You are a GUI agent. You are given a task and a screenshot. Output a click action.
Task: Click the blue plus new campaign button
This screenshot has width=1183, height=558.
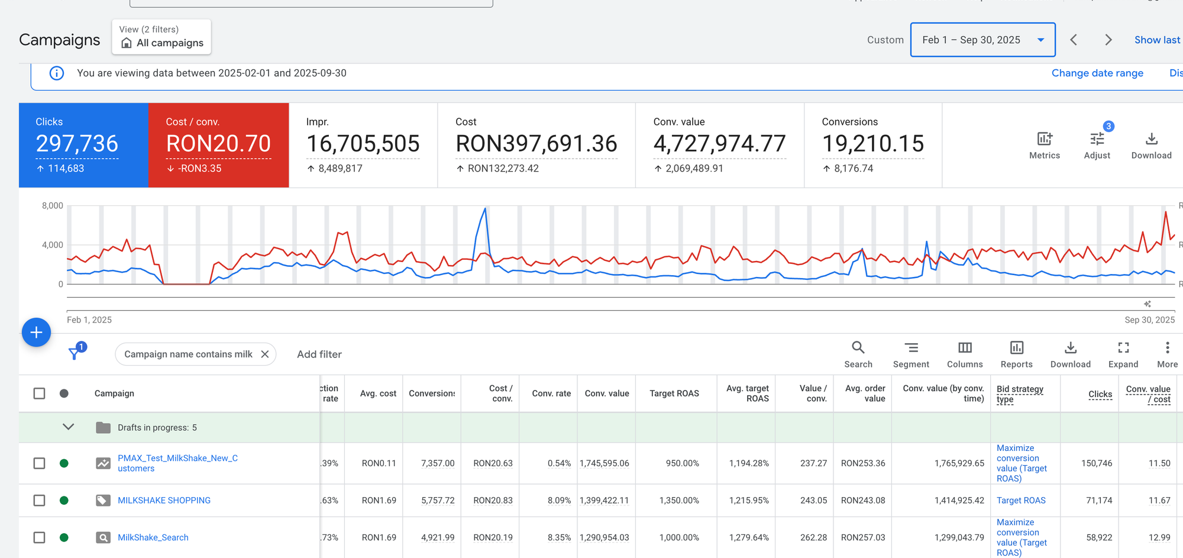(36, 333)
